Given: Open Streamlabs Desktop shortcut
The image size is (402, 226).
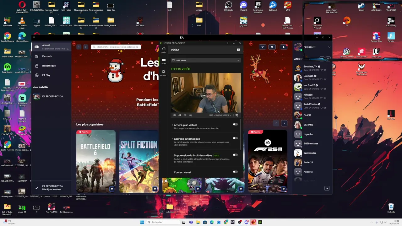Looking at the screenshot, I should pos(22,100).
